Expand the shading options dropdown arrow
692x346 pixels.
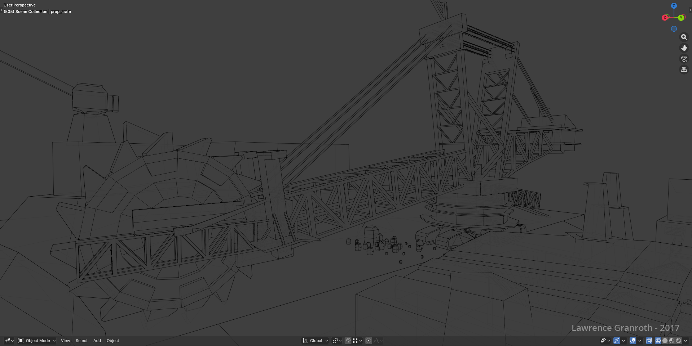pos(686,341)
